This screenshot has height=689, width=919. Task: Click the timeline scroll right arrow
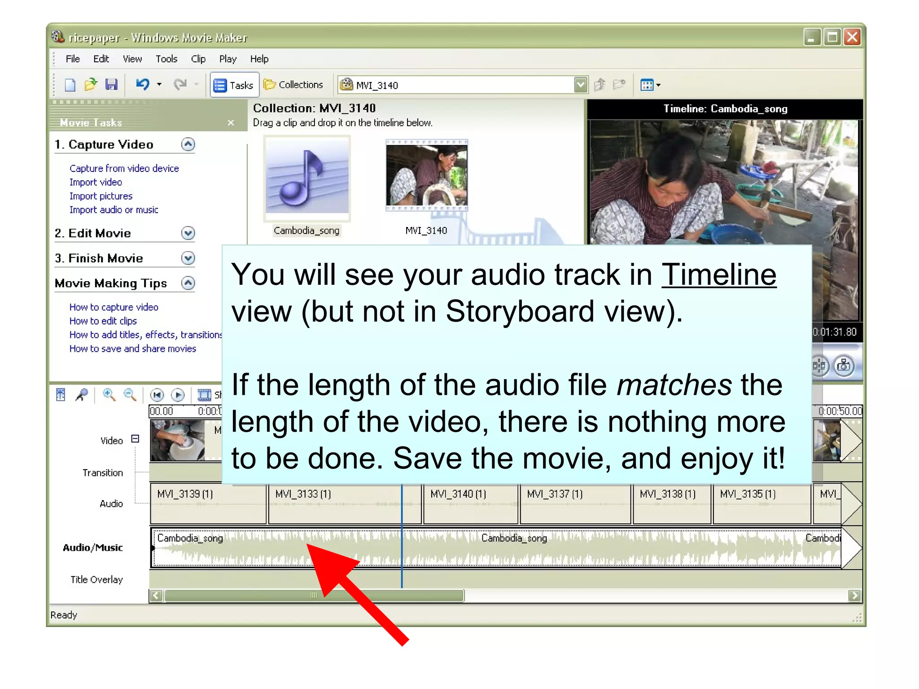tap(854, 596)
